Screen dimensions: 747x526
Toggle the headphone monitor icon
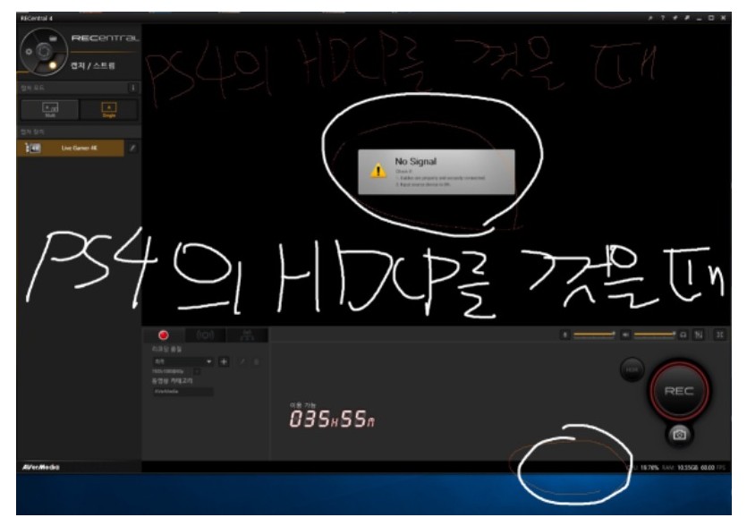[683, 335]
